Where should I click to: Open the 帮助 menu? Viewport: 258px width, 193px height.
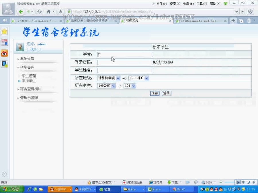(215, 4)
